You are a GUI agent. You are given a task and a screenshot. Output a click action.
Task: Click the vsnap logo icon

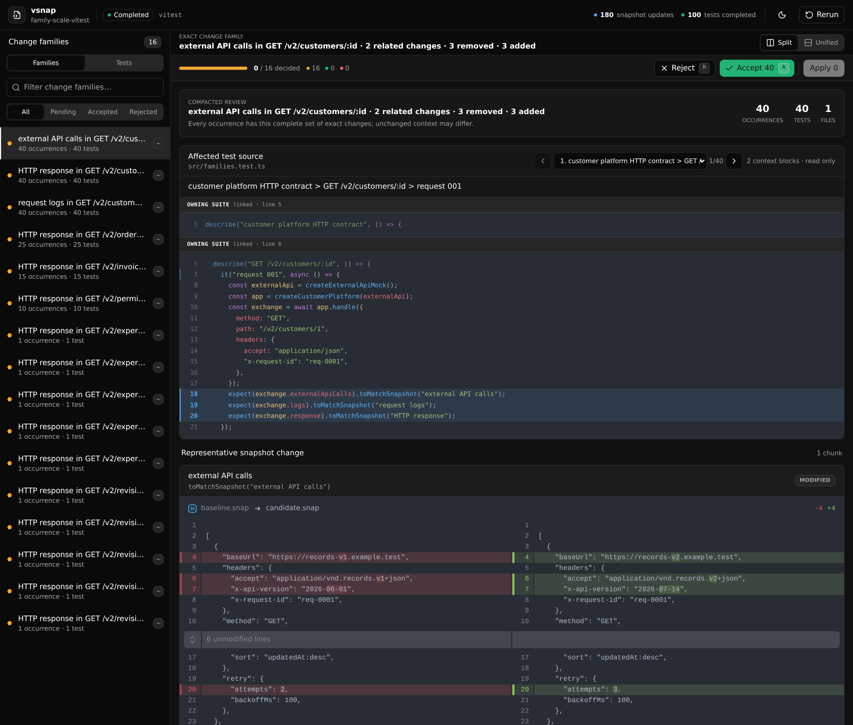tap(17, 15)
